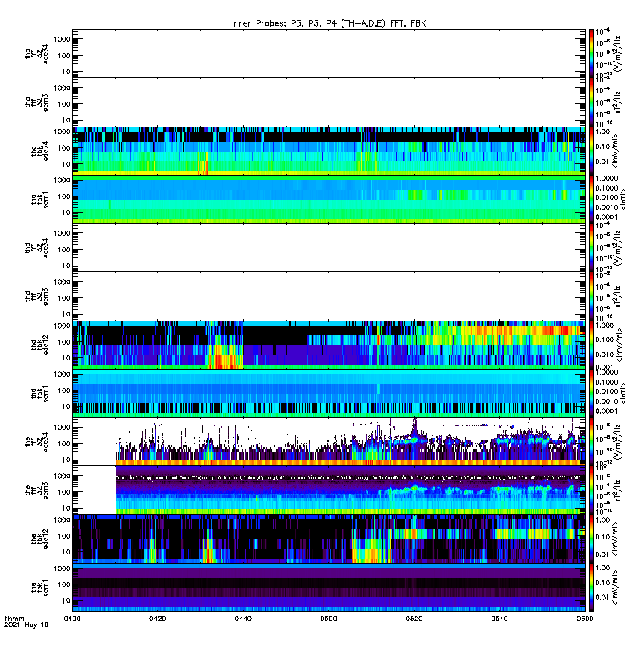Viewport: 625px width, 666px height.
Task: Select the 0400 time axis label
Action: click(x=72, y=619)
